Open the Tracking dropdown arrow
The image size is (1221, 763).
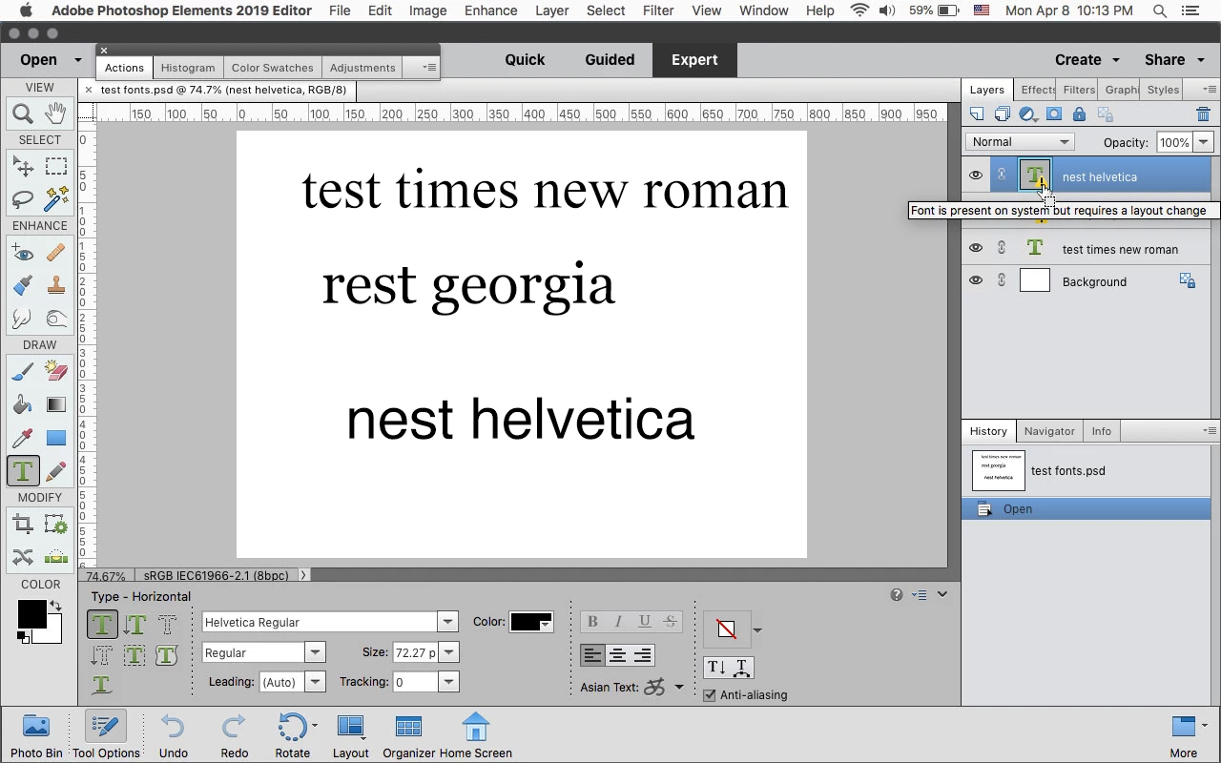(448, 682)
